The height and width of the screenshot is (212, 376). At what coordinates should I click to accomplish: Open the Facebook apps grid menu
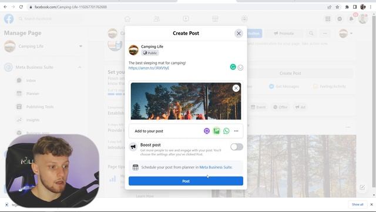click(328, 19)
